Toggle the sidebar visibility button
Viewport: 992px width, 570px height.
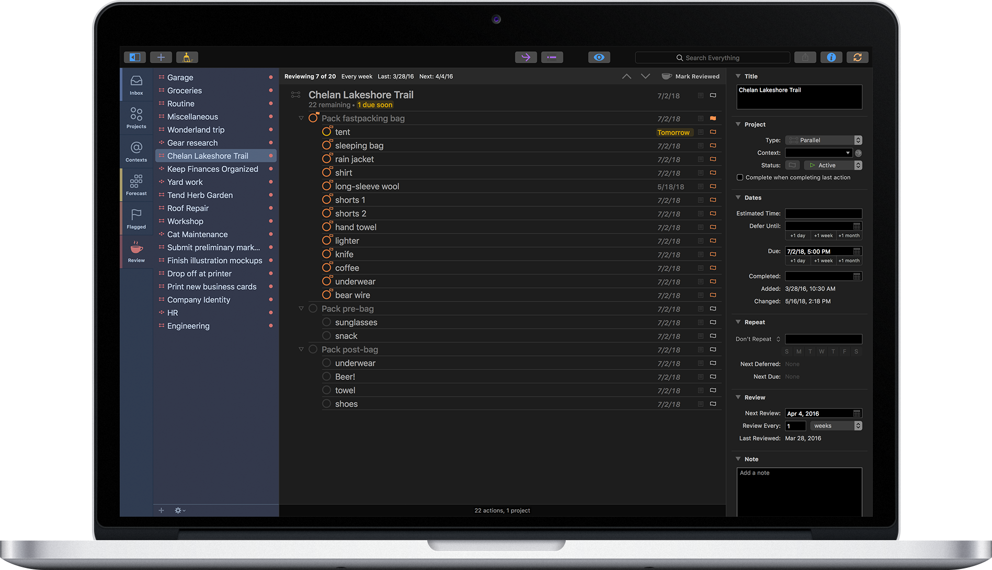click(x=135, y=58)
